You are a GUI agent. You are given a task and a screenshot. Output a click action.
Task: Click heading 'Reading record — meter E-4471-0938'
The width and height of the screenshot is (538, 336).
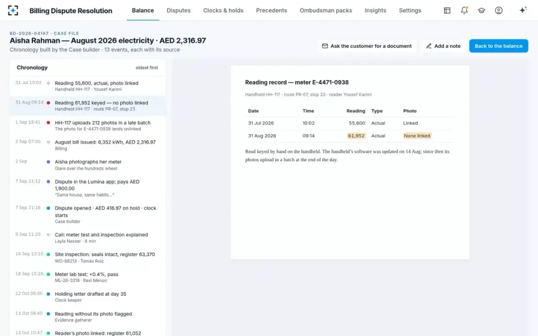pos(297,82)
